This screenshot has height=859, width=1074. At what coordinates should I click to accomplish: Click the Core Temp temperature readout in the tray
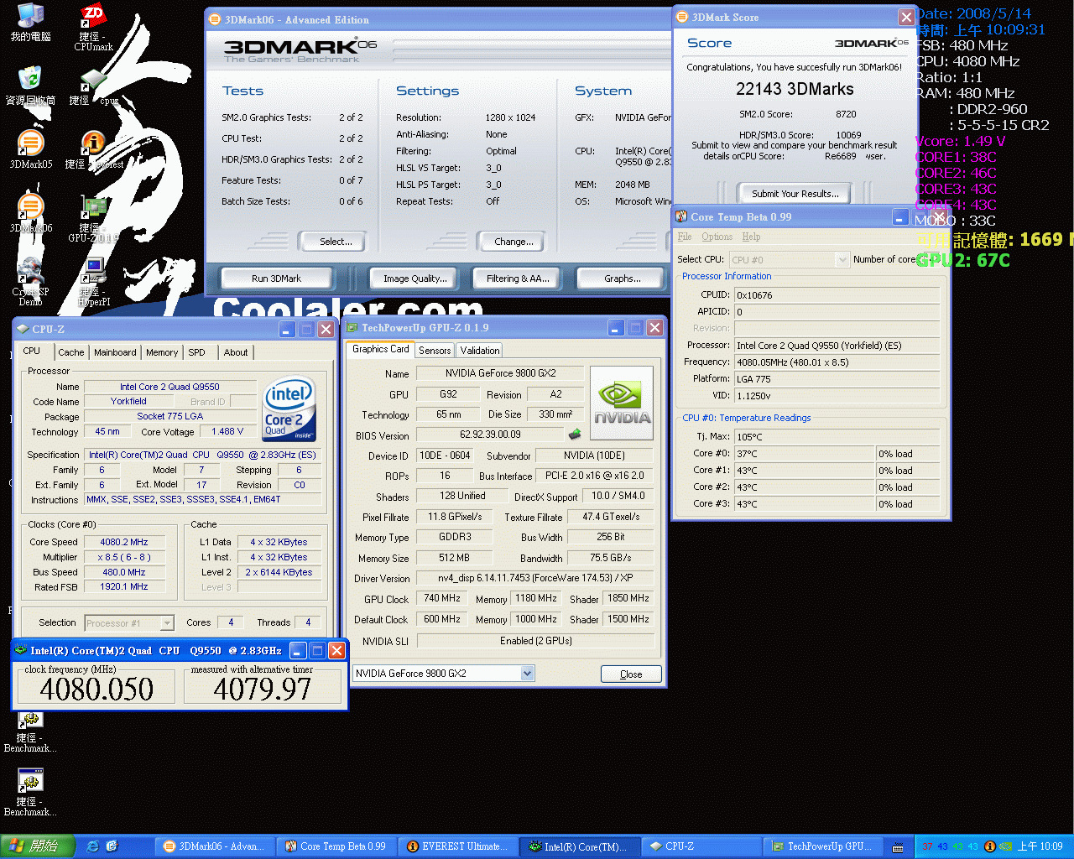pos(950,846)
